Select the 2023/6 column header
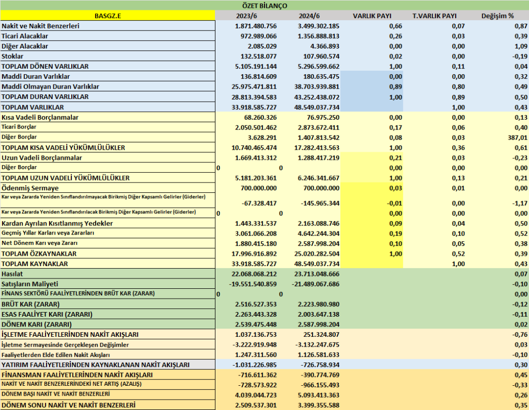Image resolution: width=529 pixels, height=410 pixels. pos(246,16)
